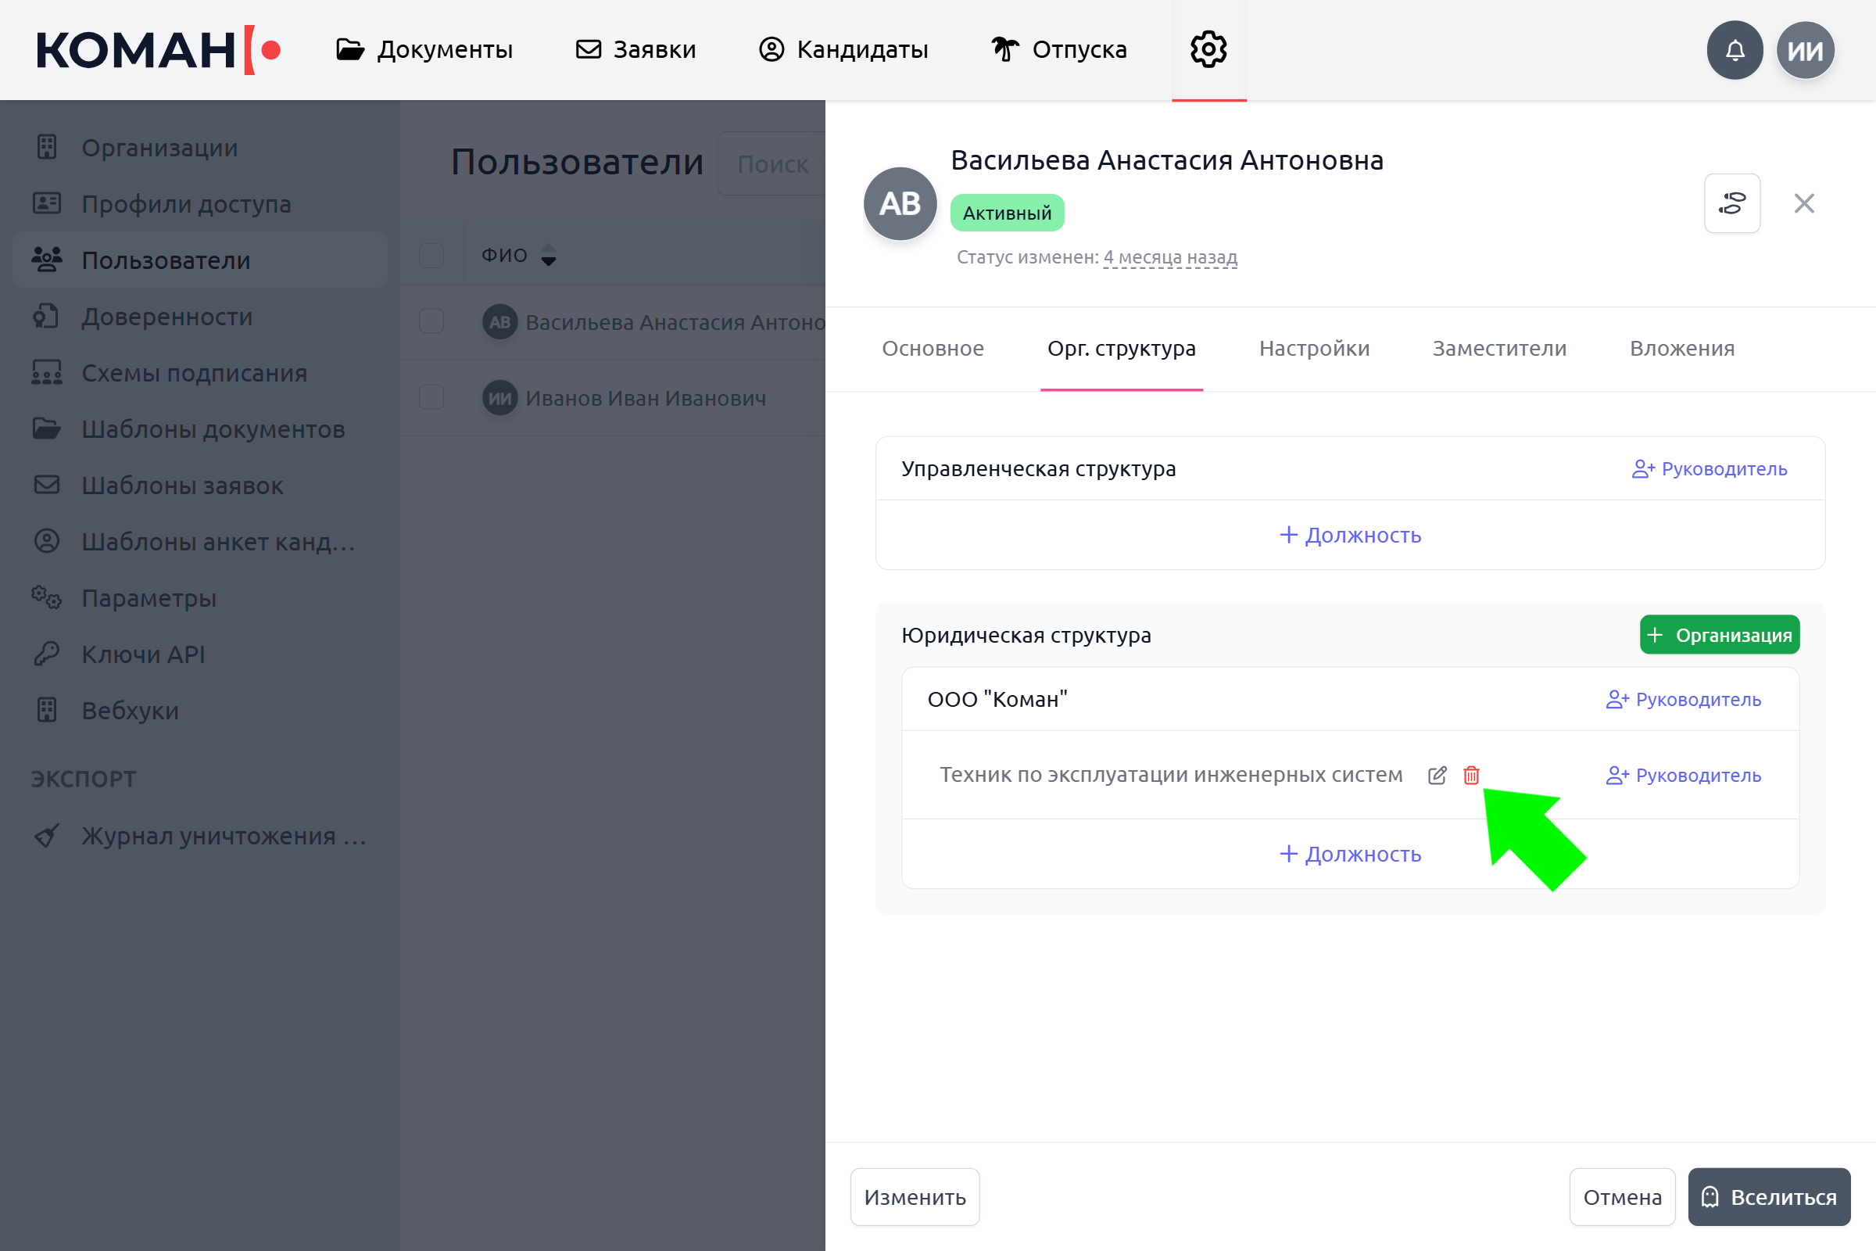Click the user history icon button in panel header

click(1731, 203)
